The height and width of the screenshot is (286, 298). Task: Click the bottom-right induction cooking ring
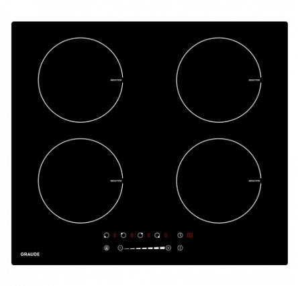click(219, 181)
